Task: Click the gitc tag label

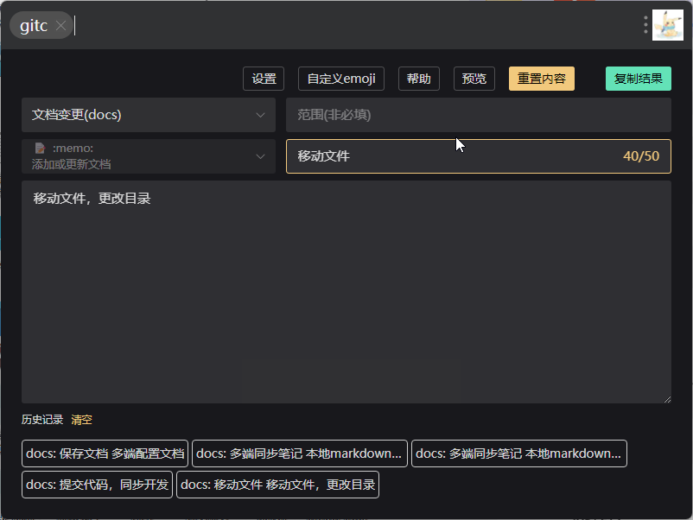Action: (x=34, y=26)
